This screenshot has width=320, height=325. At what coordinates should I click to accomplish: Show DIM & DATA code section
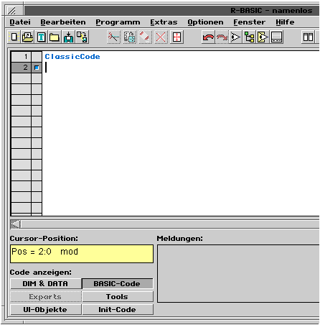(45, 283)
